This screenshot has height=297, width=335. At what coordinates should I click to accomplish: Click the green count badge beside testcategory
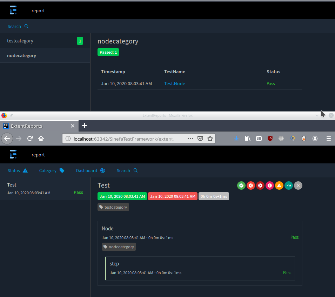pyautogui.click(x=80, y=41)
